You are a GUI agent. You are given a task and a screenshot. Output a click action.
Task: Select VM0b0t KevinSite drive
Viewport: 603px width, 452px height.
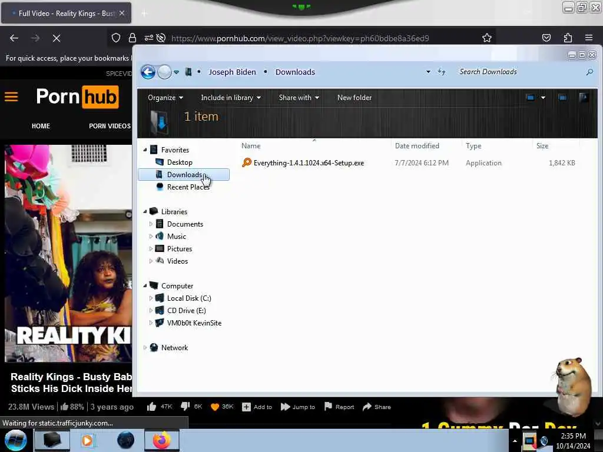coord(194,323)
